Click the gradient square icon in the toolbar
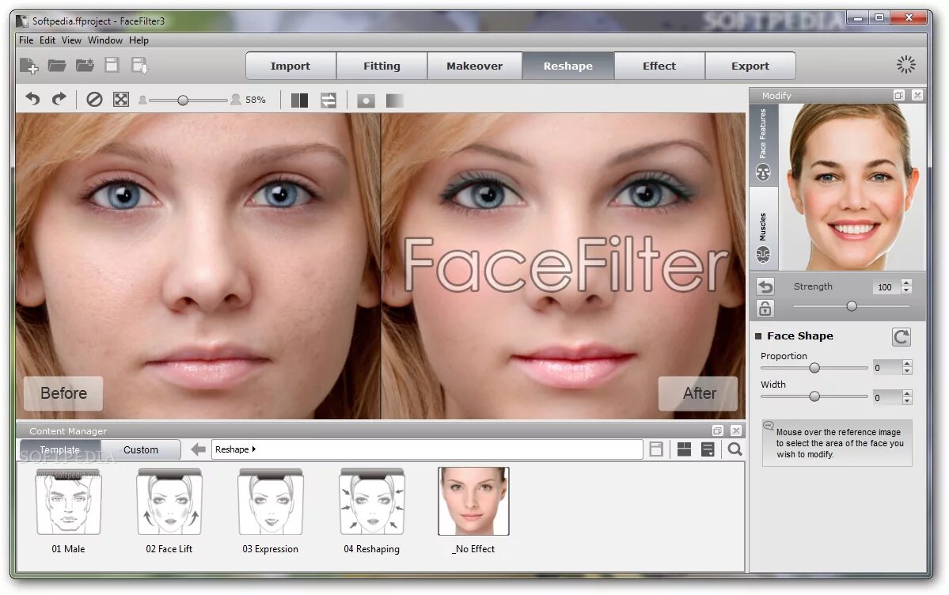The image size is (949, 595). click(x=395, y=100)
